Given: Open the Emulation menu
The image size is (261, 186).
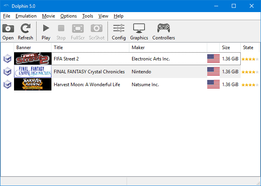Looking at the screenshot, I should pos(26,16).
